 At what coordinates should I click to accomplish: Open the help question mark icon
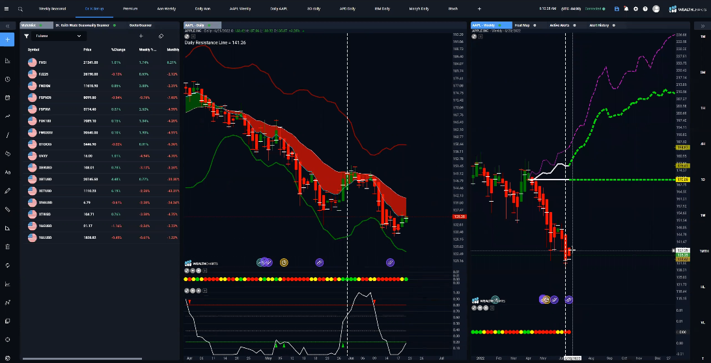pos(645,8)
